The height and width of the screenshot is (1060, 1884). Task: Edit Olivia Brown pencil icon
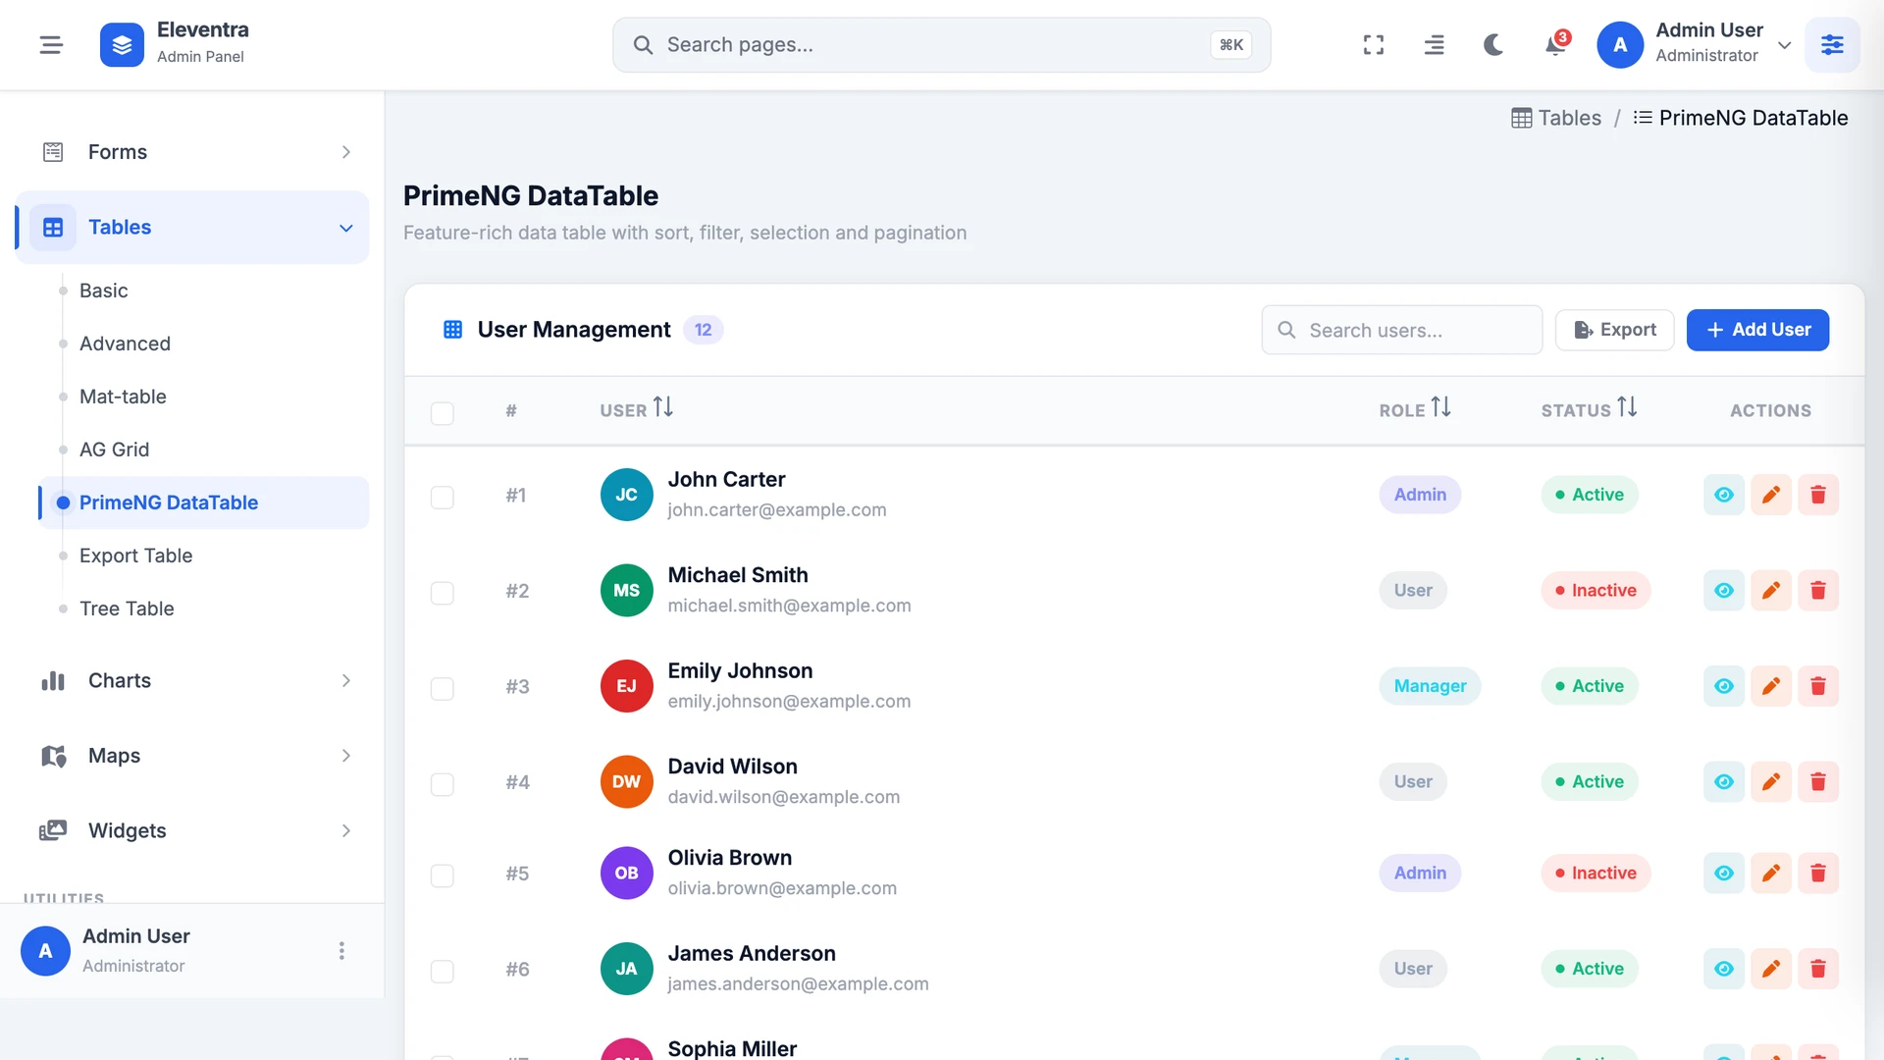[x=1771, y=874]
